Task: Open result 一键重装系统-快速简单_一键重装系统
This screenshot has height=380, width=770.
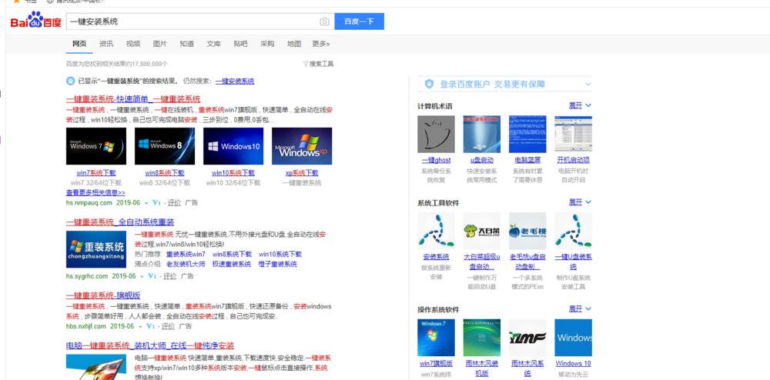Action: [x=133, y=99]
